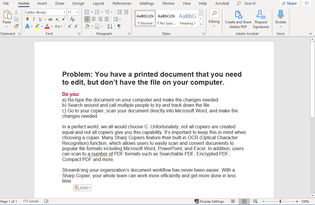Switch to Web Layout view

pos(255,201)
